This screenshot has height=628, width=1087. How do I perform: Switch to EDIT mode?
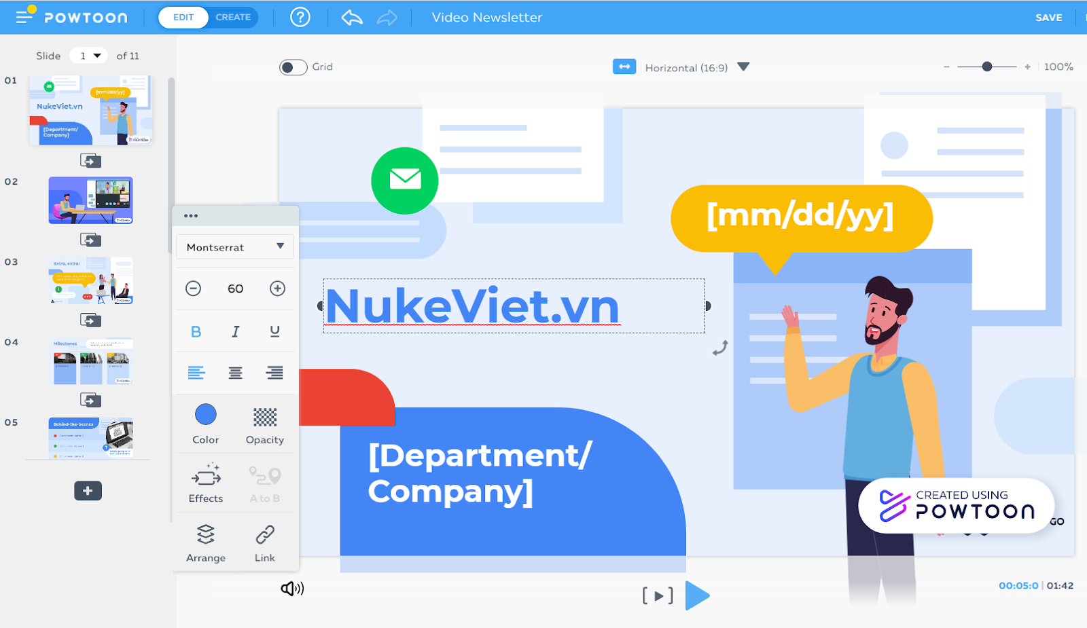183,18
